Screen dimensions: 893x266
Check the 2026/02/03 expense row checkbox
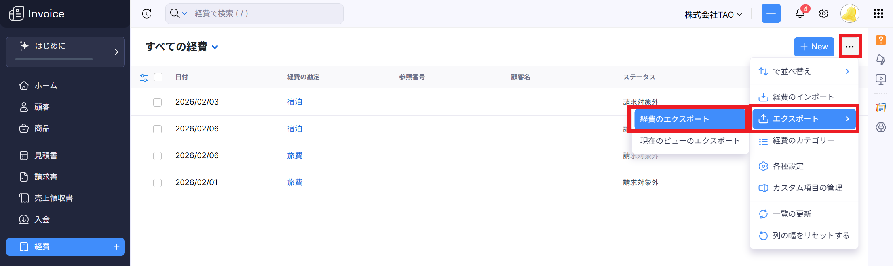158,103
